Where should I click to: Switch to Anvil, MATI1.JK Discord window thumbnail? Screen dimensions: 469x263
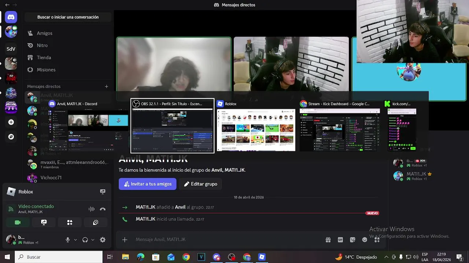click(x=88, y=126)
